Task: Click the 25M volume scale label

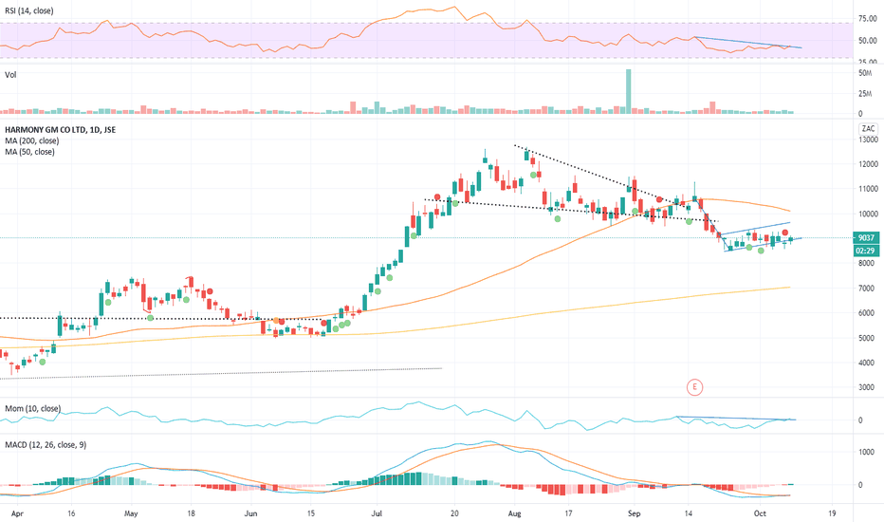Action: [x=865, y=94]
